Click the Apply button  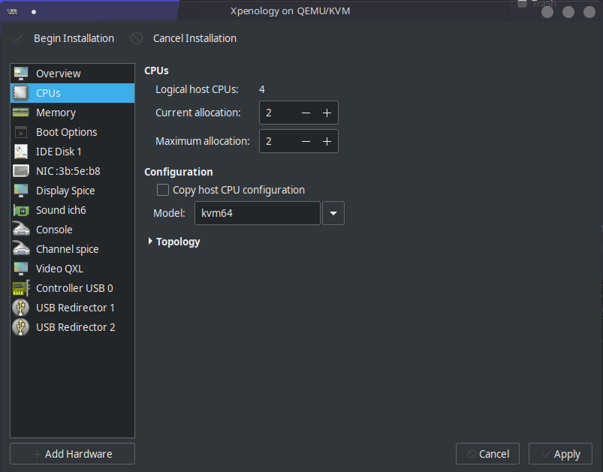[x=561, y=453]
